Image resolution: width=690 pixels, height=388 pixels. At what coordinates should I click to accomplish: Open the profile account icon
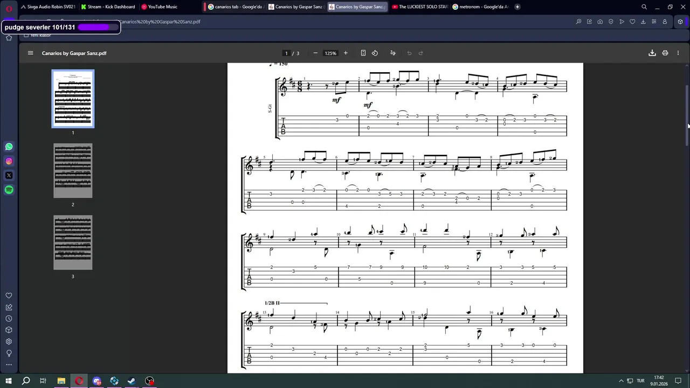pos(665,22)
